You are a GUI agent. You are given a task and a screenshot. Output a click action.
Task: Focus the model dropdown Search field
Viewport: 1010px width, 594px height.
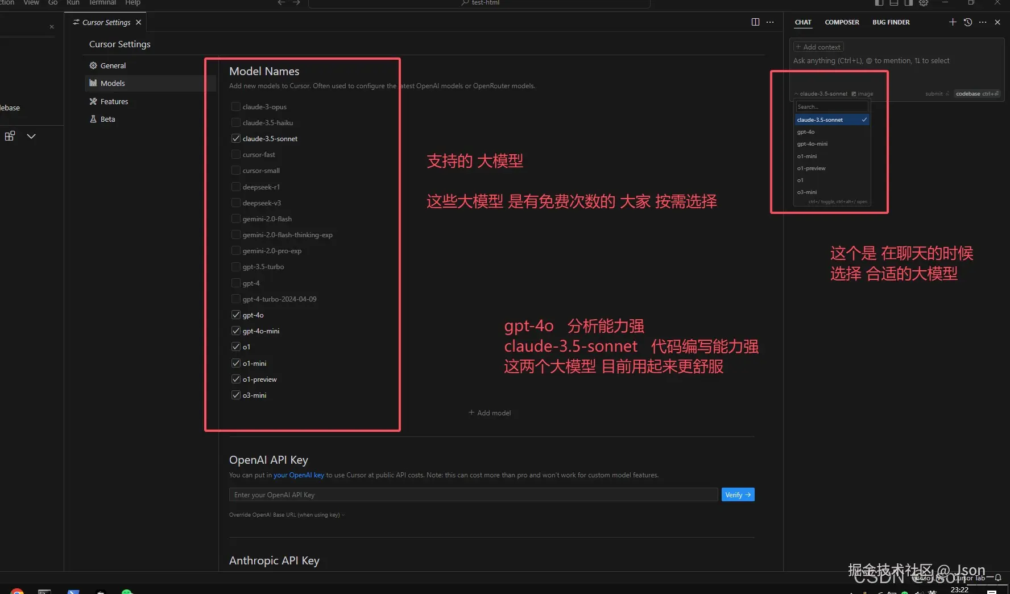coord(832,106)
